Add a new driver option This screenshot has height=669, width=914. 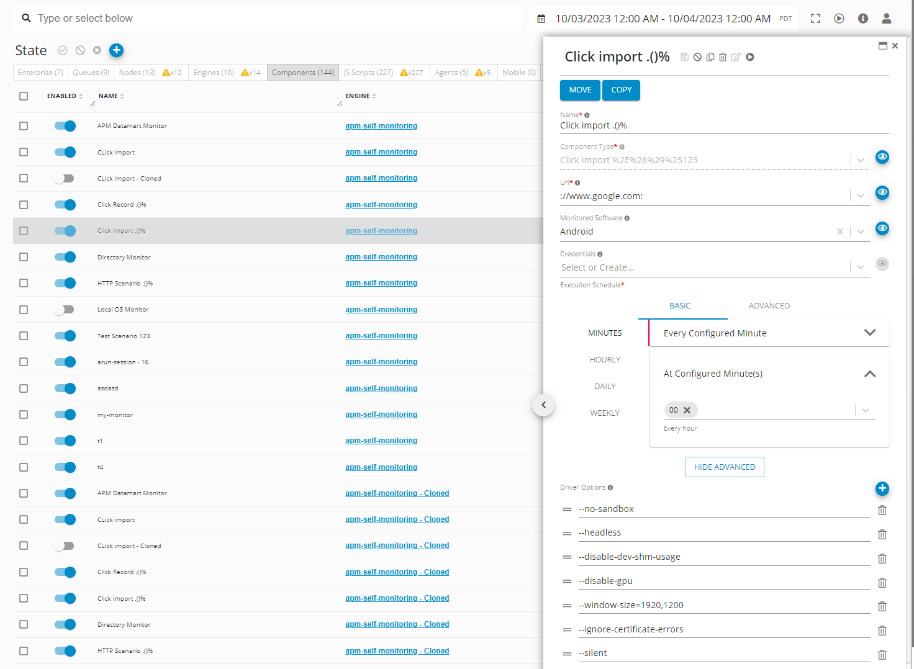(882, 488)
